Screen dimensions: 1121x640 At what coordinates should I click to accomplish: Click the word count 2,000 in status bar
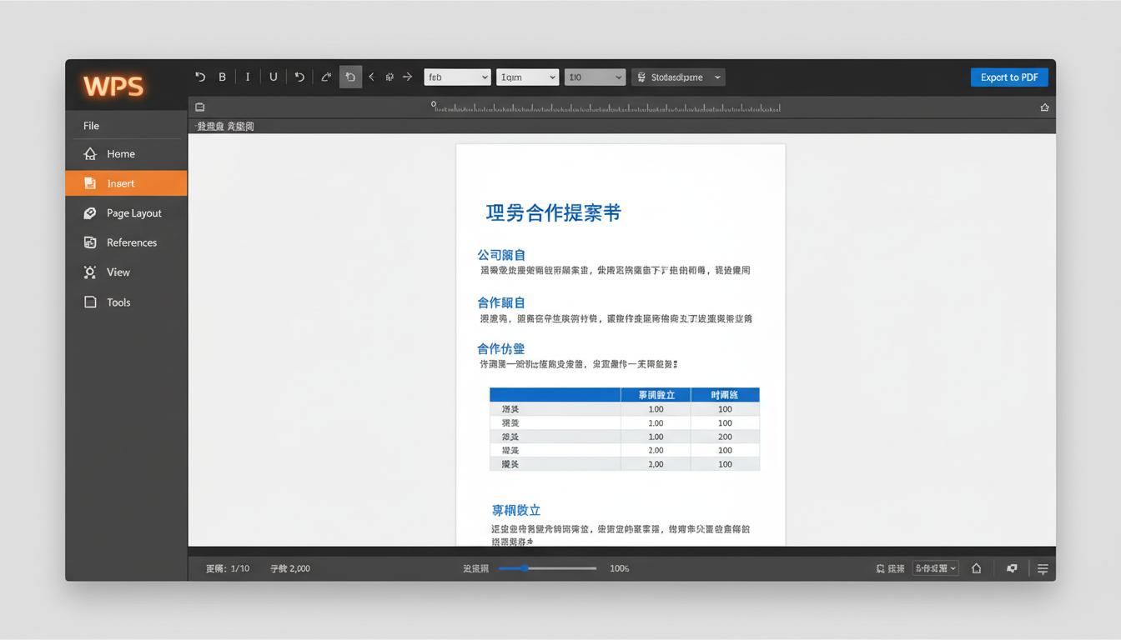(x=290, y=568)
